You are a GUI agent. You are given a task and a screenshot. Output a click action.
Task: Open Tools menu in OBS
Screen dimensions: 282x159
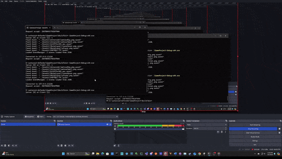click(40, 1)
